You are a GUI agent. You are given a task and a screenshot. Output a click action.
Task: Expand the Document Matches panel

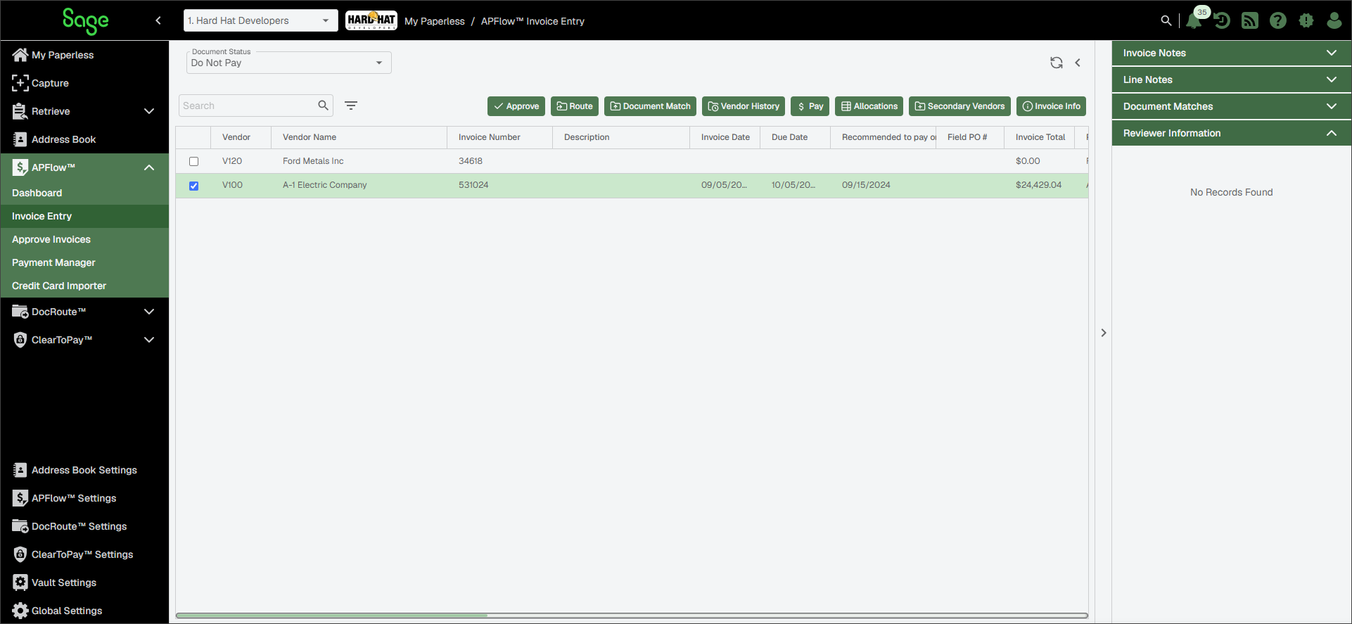pyautogui.click(x=1231, y=106)
